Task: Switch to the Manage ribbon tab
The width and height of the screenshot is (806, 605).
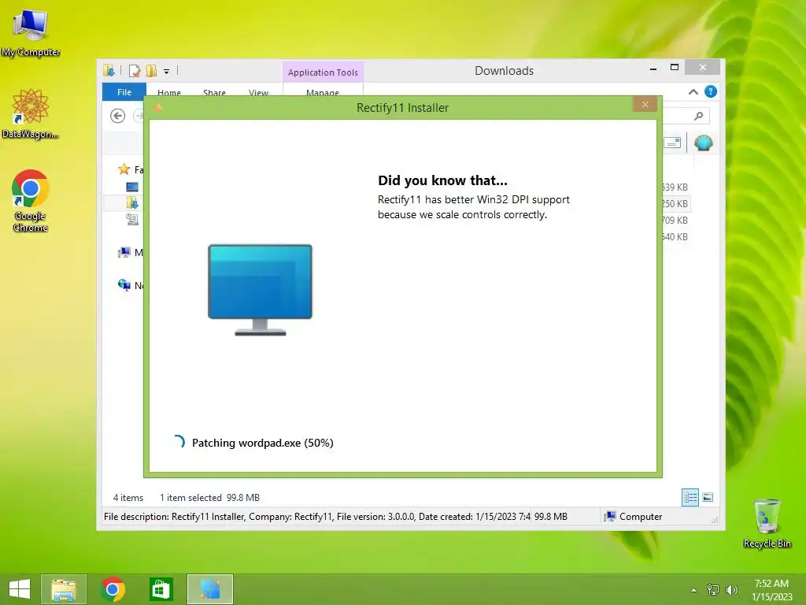Action: point(323,93)
